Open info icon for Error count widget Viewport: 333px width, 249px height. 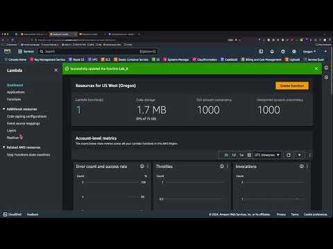(142, 166)
